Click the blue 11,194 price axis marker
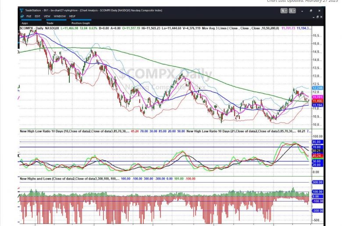Screen dimensions: 342x226 pos(317,105)
